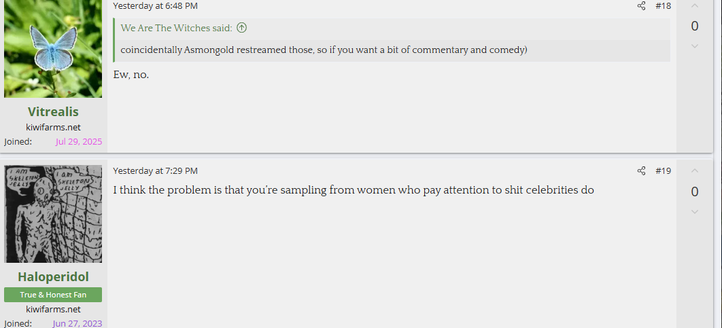Open Vitrealis user profile name
Image resolution: width=722 pixels, height=328 pixels.
[x=53, y=112]
